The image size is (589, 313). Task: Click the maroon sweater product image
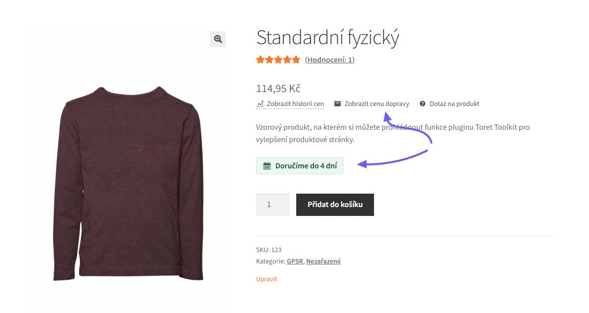pyautogui.click(x=132, y=183)
